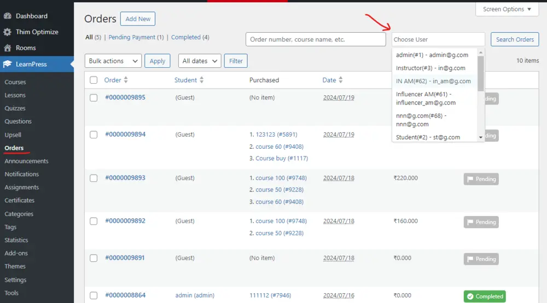The width and height of the screenshot is (547, 303).
Task: Sort by Date column arrows icon
Action: pyautogui.click(x=341, y=80)
